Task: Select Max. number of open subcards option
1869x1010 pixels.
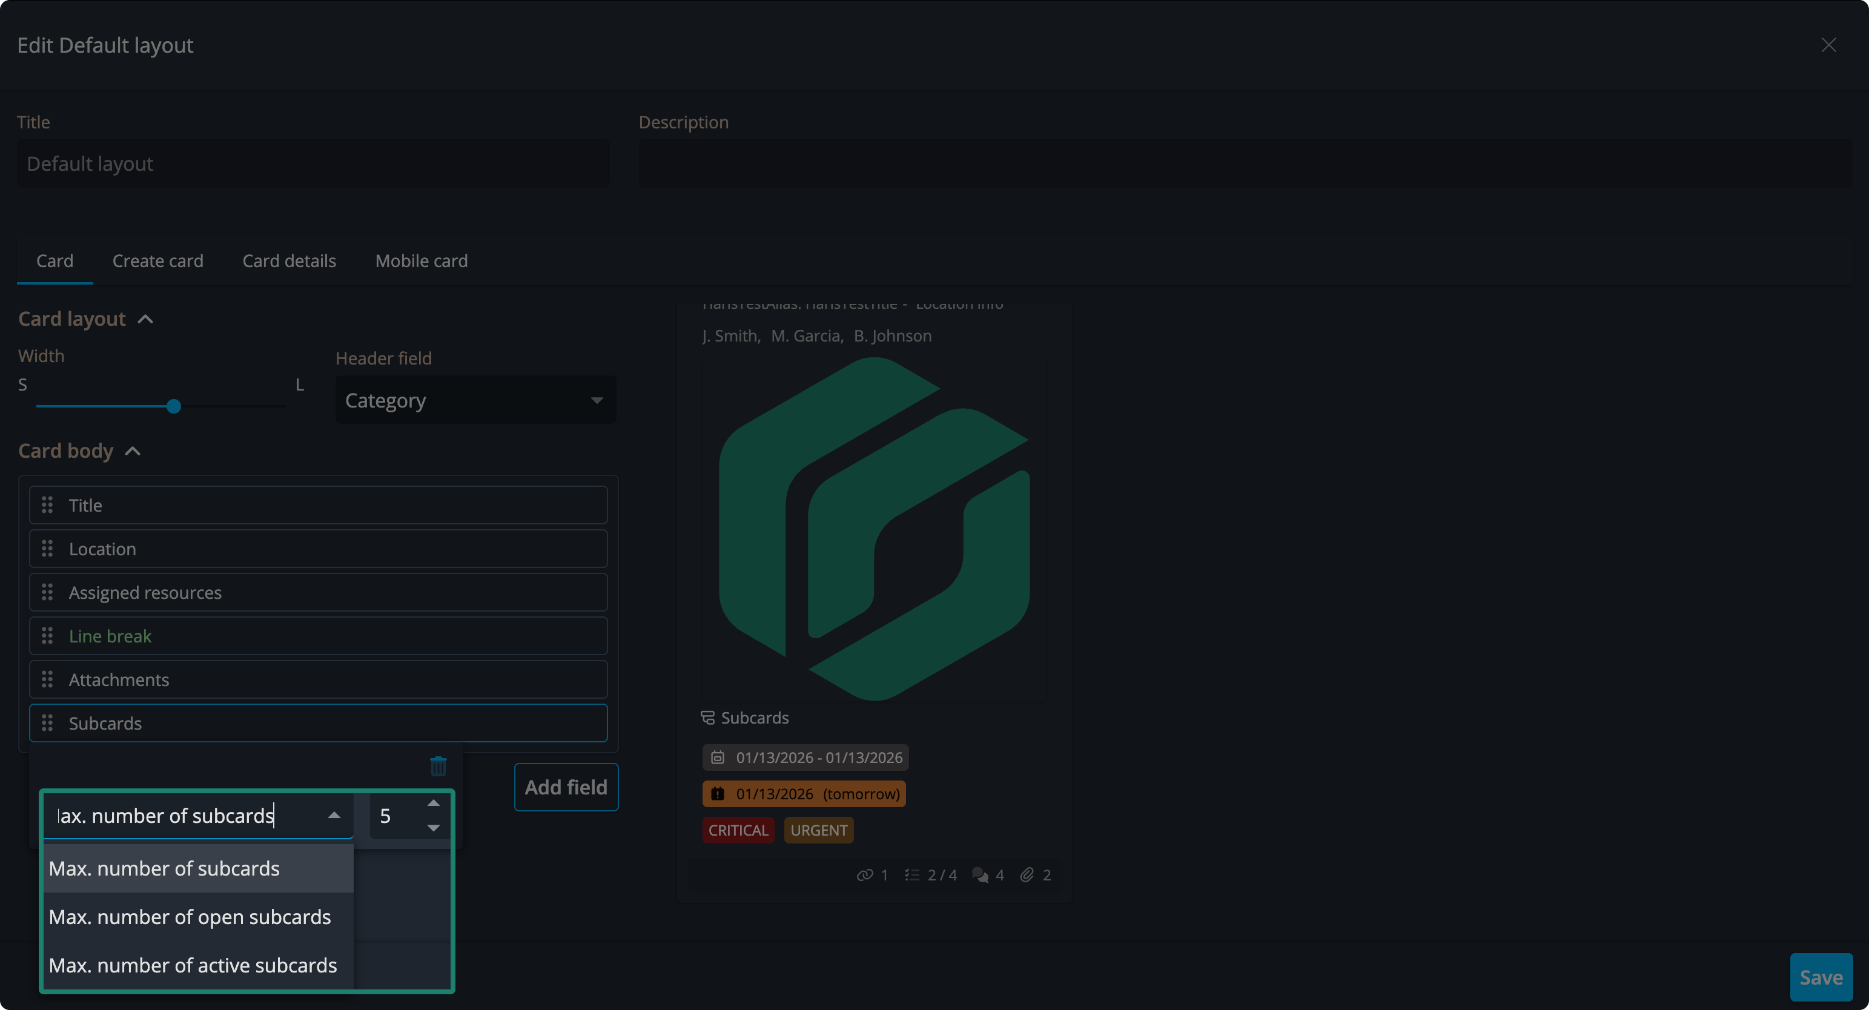Action: 190,916
